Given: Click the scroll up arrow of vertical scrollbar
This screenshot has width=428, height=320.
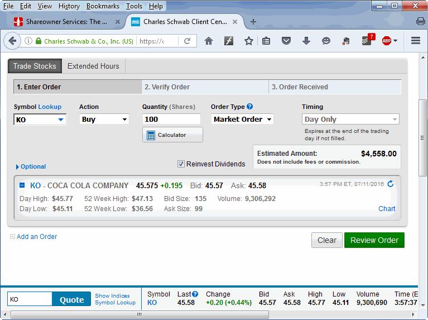Looking at the screenshot, I should 422,58.
